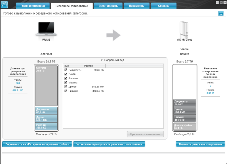Go to the Восстановить tab
Image resolution: width=227 pixels, height=164 pixels.
coord(108,6)
